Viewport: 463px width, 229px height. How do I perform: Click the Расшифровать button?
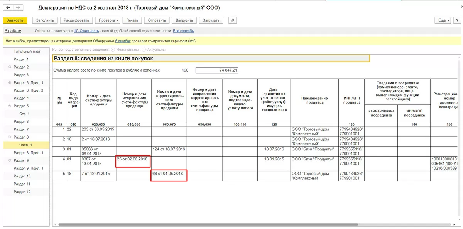[x=76, y=20]
